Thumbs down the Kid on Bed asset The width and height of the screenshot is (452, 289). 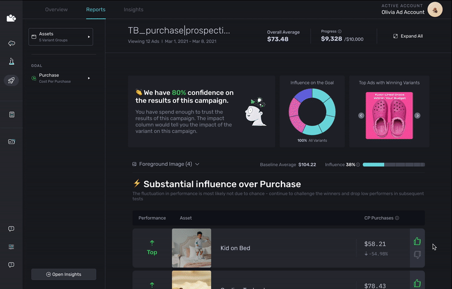[418, 255]
